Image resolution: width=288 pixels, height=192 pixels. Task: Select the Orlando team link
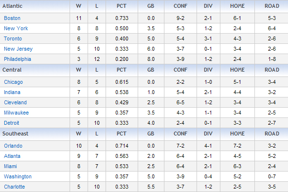point(13,146)
